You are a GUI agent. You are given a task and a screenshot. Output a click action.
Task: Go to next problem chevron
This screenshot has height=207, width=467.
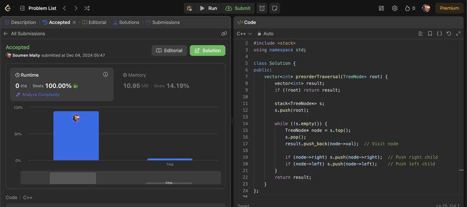(76, 8)
